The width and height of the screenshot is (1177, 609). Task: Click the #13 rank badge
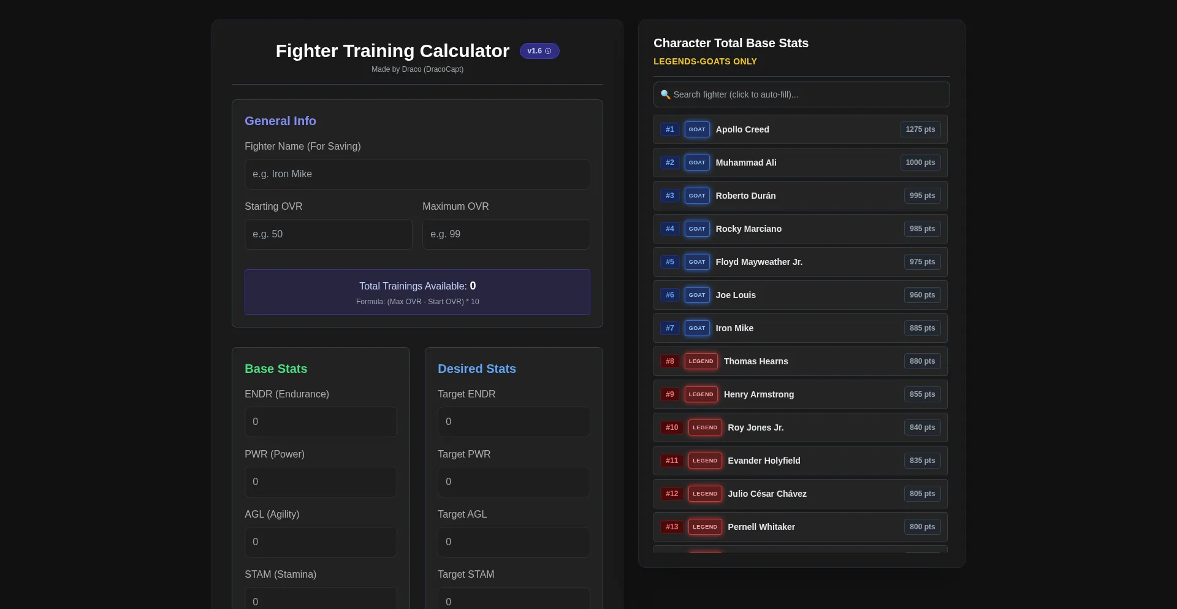[x=672, y=527]
